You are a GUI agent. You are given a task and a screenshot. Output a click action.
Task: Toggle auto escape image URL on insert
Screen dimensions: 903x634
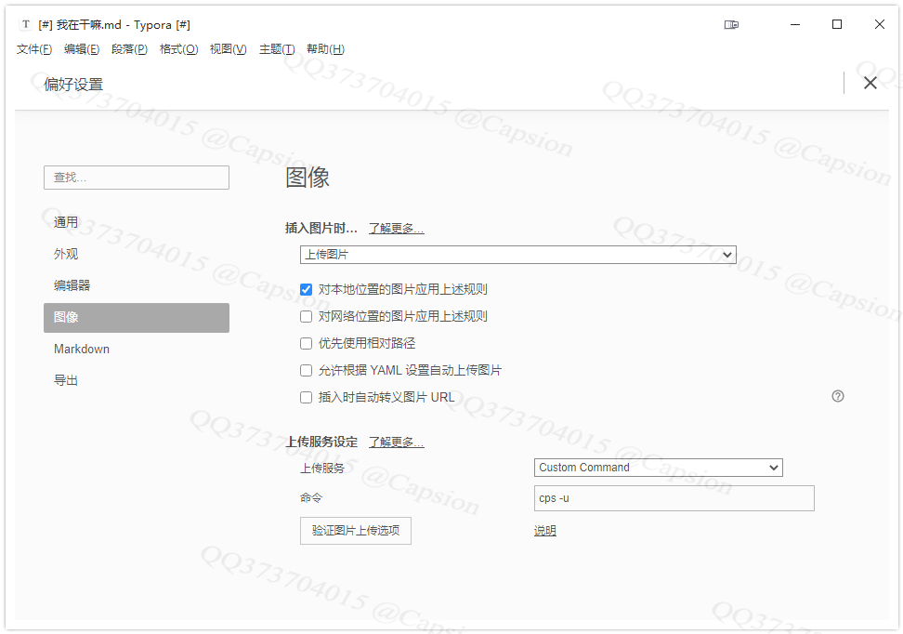pyautogui.click(x=307, y=398)
